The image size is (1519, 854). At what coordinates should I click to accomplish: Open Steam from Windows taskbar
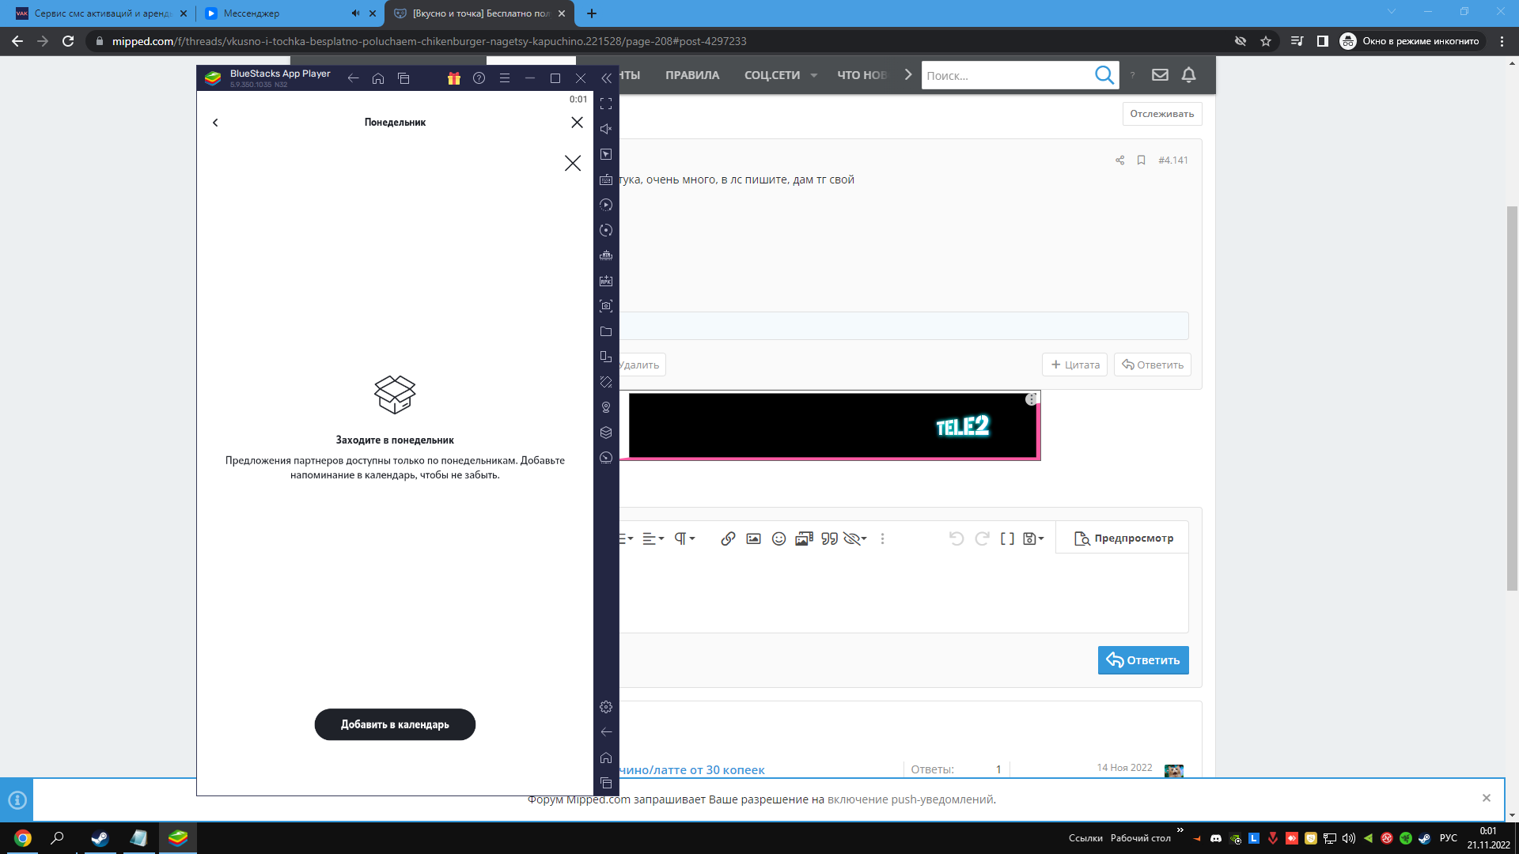pos(100,838)
